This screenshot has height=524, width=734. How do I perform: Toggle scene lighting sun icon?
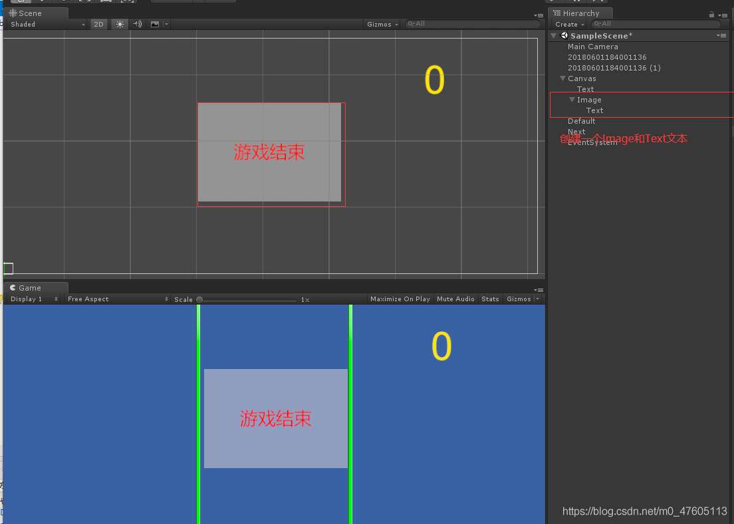point(120,25)
